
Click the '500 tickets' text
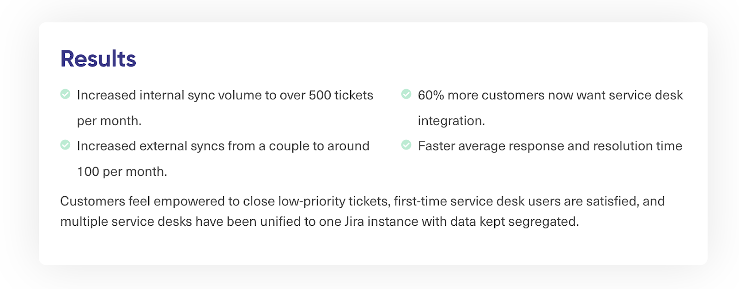[341, 95]
